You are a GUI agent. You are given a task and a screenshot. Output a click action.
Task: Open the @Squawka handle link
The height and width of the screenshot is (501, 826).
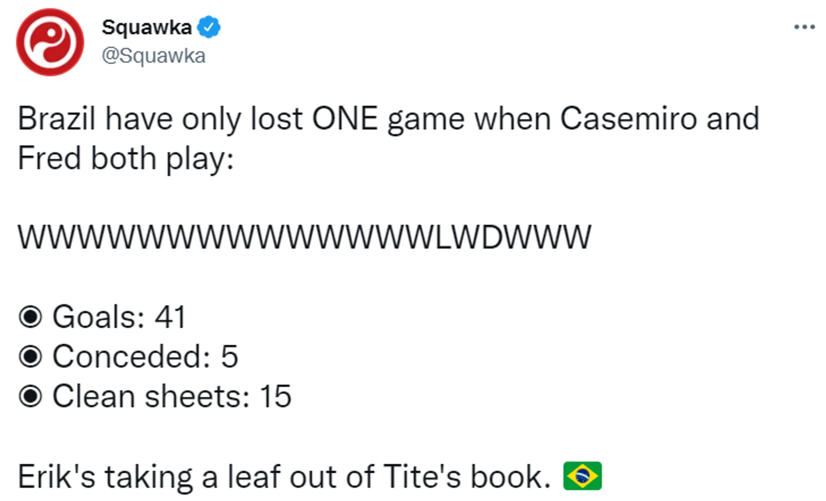[153, 55]
